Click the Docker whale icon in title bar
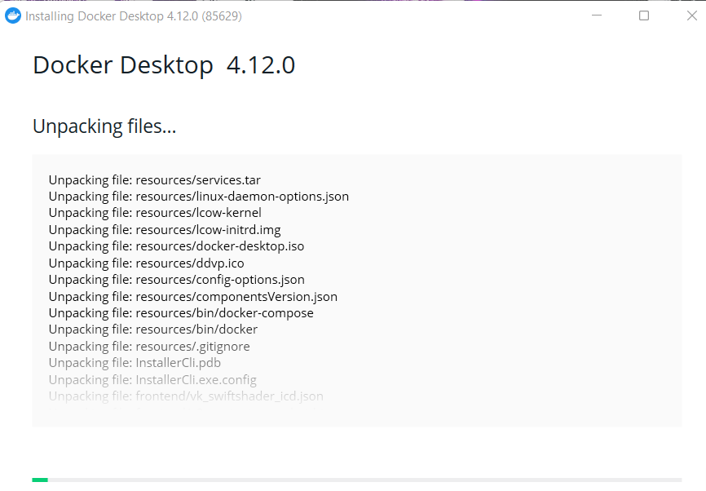706x491 pixels. [x=13, y=15]
